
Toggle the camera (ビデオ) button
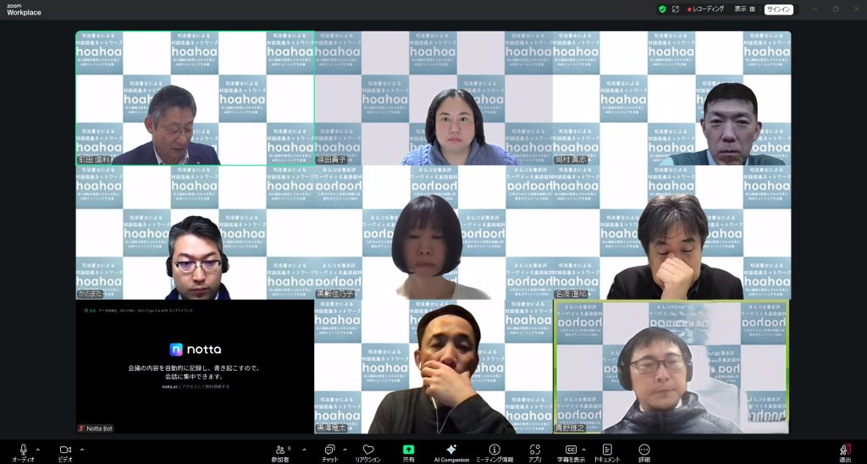[x=64, y=450]
